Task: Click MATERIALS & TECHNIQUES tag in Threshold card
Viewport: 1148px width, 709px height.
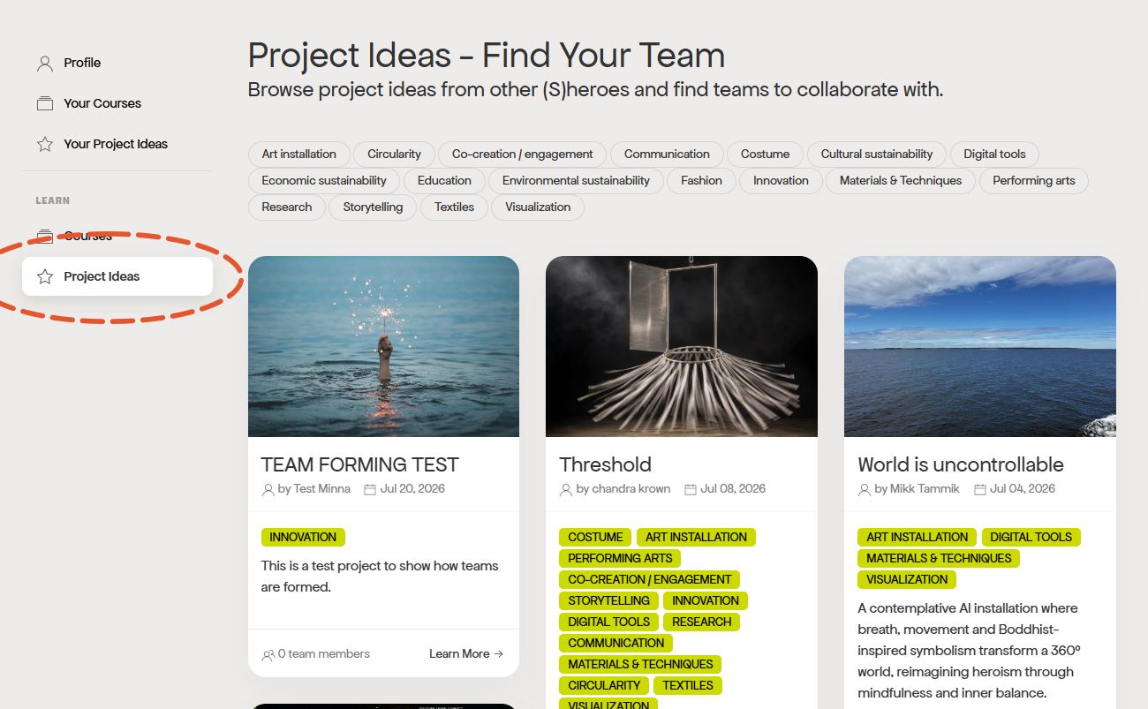Action: click(640, 664)
